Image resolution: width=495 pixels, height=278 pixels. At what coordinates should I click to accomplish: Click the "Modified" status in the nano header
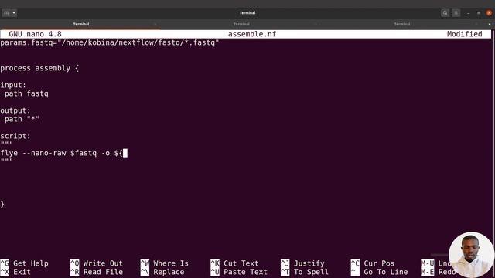pos(464,34)
